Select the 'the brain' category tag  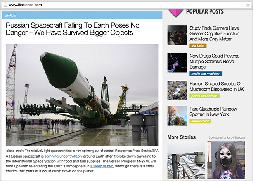pos(198,46)
